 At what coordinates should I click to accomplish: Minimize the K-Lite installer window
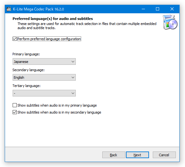pyautogui.click(x=143, y=9)
